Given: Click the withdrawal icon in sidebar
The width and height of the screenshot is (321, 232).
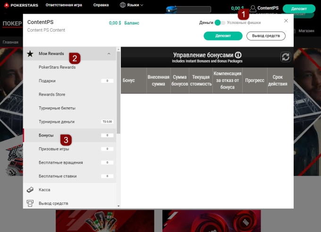Looking at the screenshot, I should (30, 203).
